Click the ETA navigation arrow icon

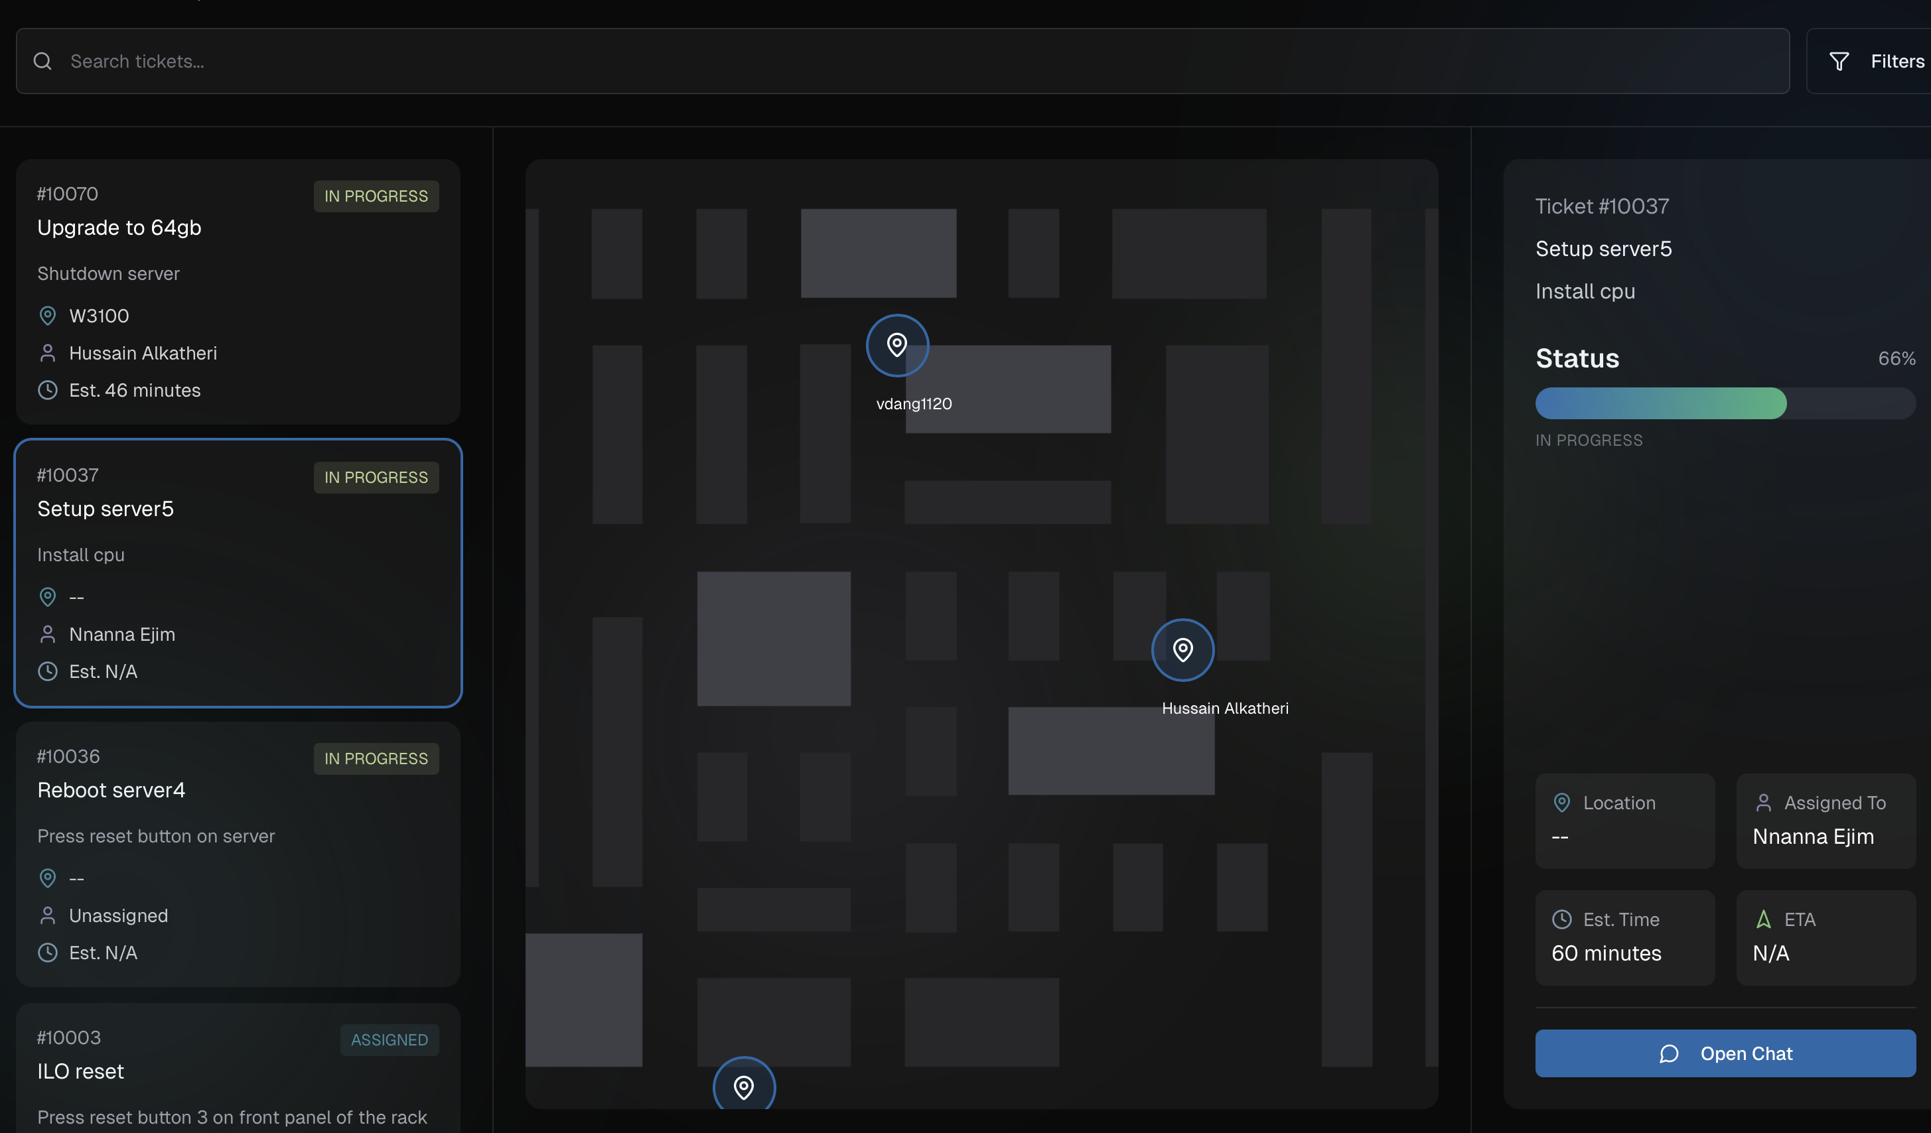tap(1763, 919)
